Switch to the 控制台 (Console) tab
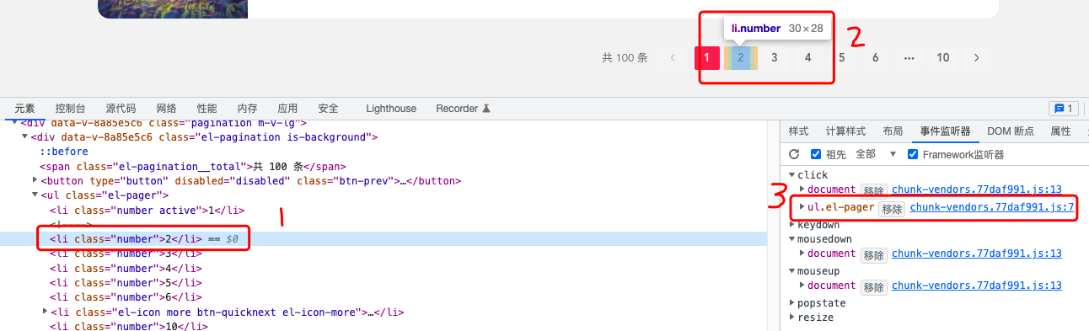 [70, 109]
